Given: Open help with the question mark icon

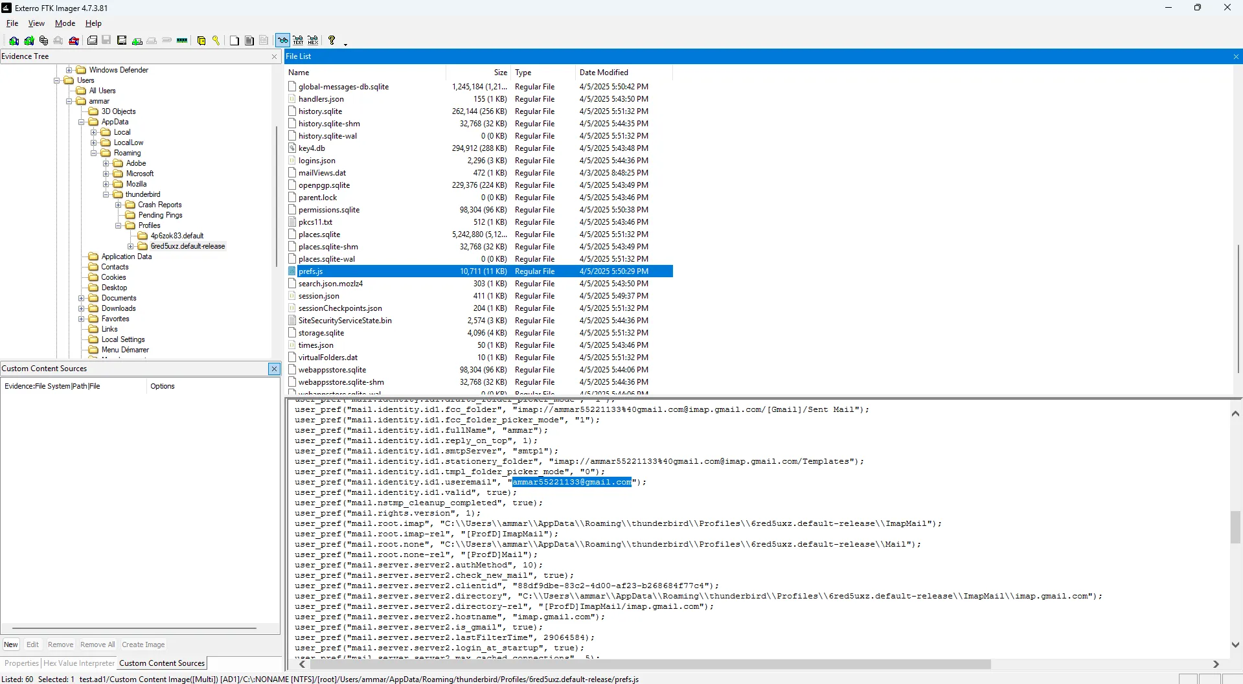Looking at the screenshot, I should pyautogui.click(x=332, y=40).
